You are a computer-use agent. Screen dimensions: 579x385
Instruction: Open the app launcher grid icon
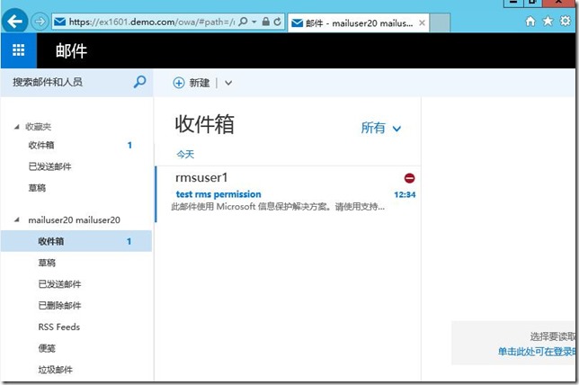pyautogui.click(x=19, y=50)
